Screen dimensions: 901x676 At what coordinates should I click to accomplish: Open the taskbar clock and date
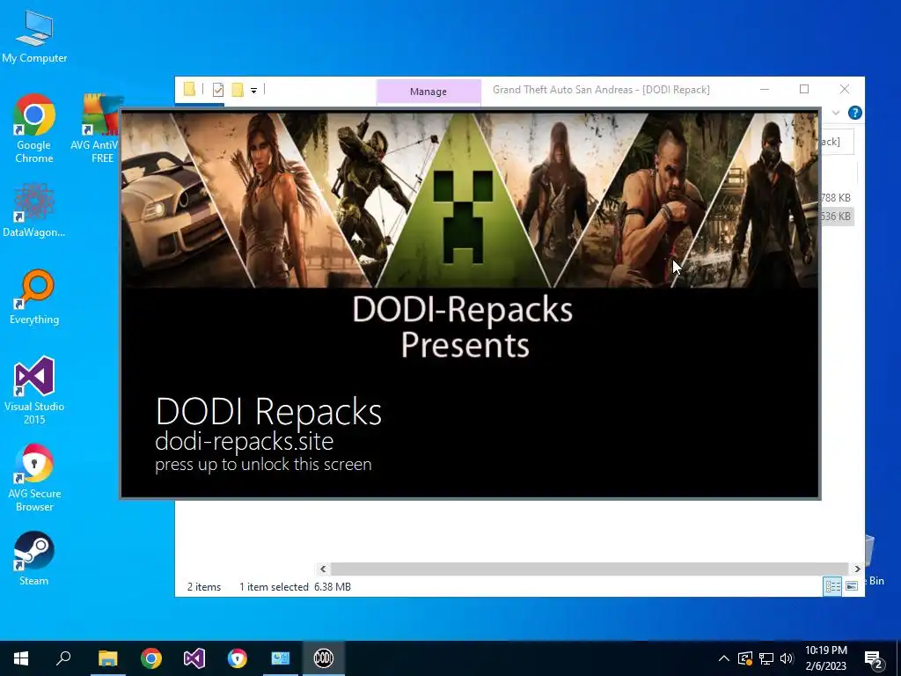[x=825, y=658]
